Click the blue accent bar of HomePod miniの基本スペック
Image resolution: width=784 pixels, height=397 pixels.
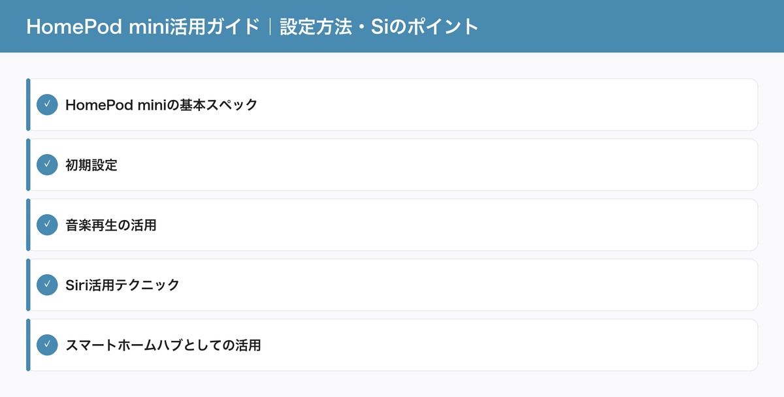pyautogui.click(x=28, y=104)
